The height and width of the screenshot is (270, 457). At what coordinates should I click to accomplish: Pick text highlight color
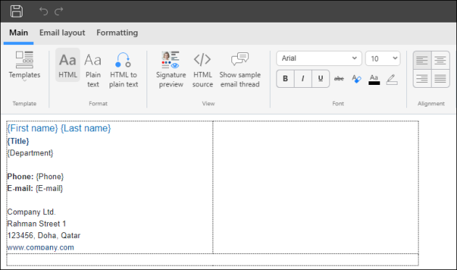(392, 79)
